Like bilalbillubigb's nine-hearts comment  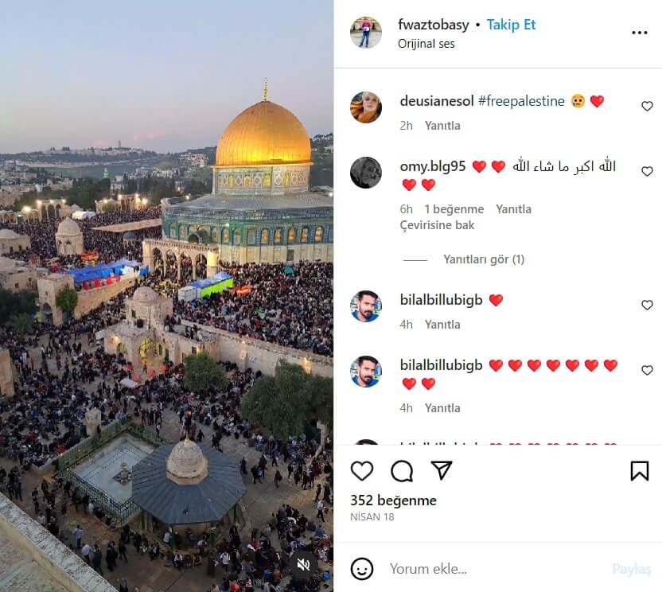point(647,370)
